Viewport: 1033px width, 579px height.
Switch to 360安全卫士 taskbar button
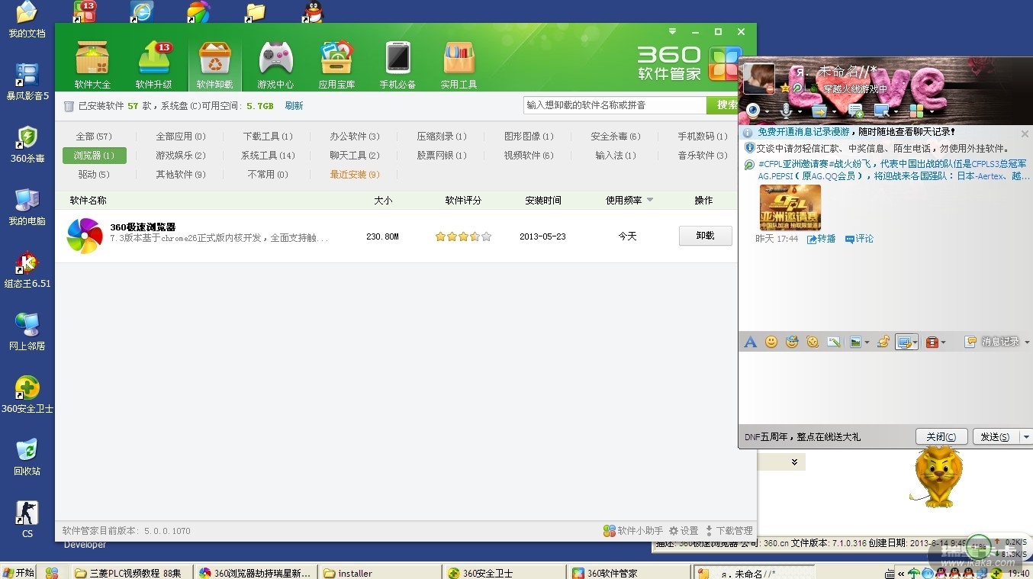pyautogui.click(x=505, y=573)
